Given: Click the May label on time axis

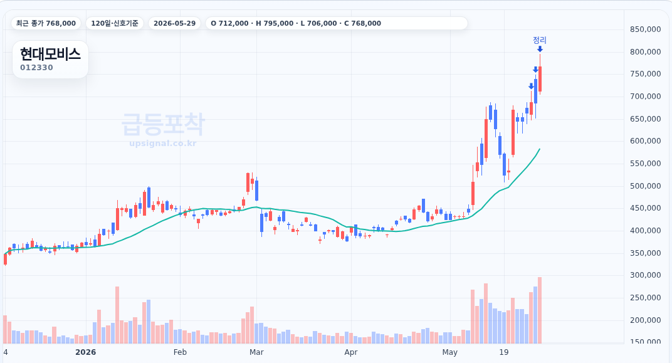Looking at the screenshot, I should (x=450, y=352).
